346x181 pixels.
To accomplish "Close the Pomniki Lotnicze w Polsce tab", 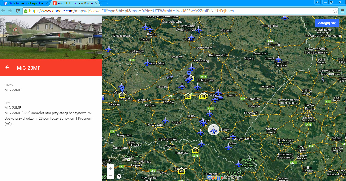I will click(x=96, y=3).
